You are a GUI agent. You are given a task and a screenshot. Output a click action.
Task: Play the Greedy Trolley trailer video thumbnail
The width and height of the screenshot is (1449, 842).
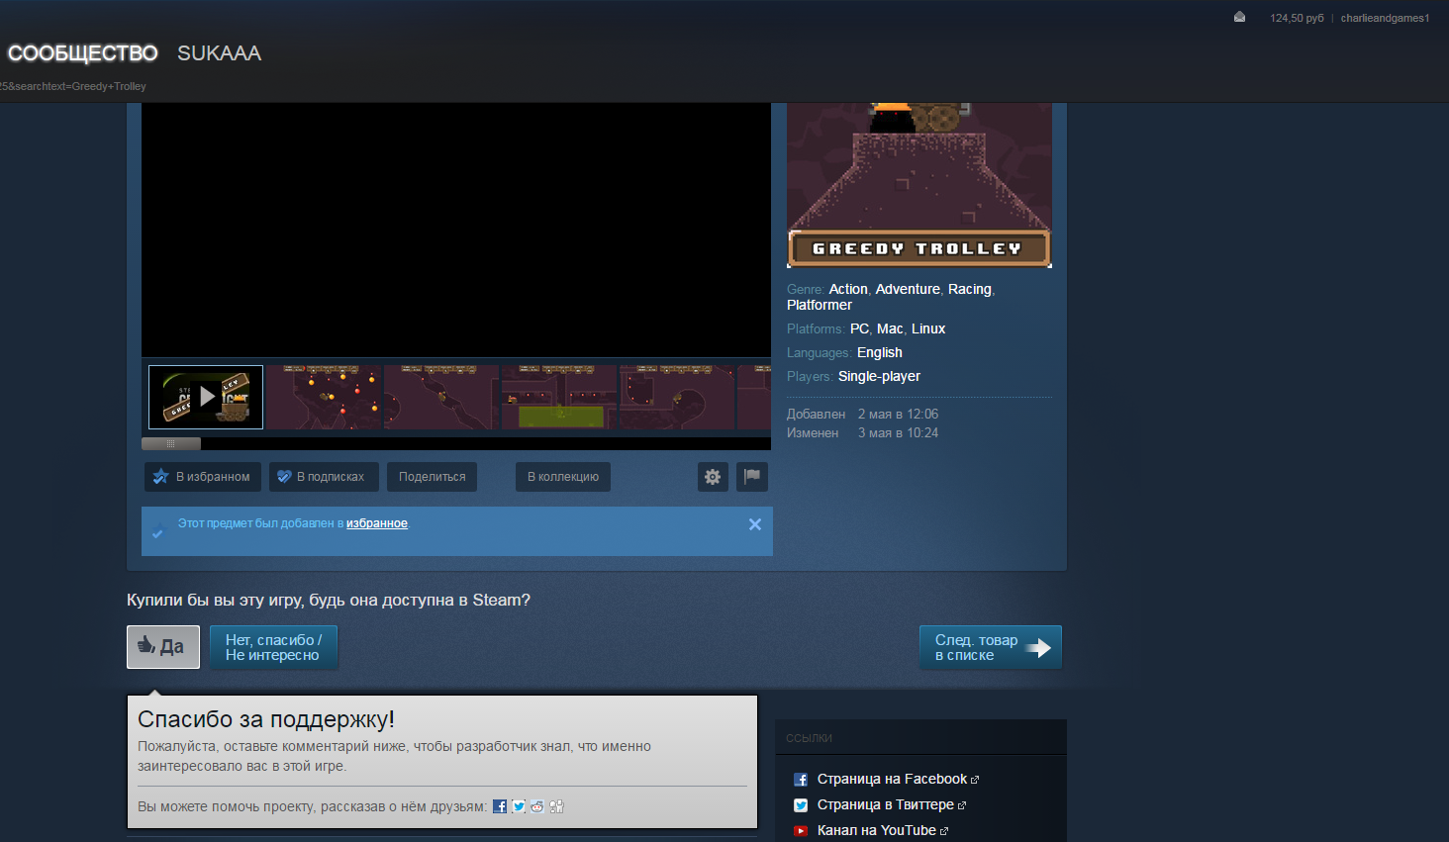[x=206, y=397]
